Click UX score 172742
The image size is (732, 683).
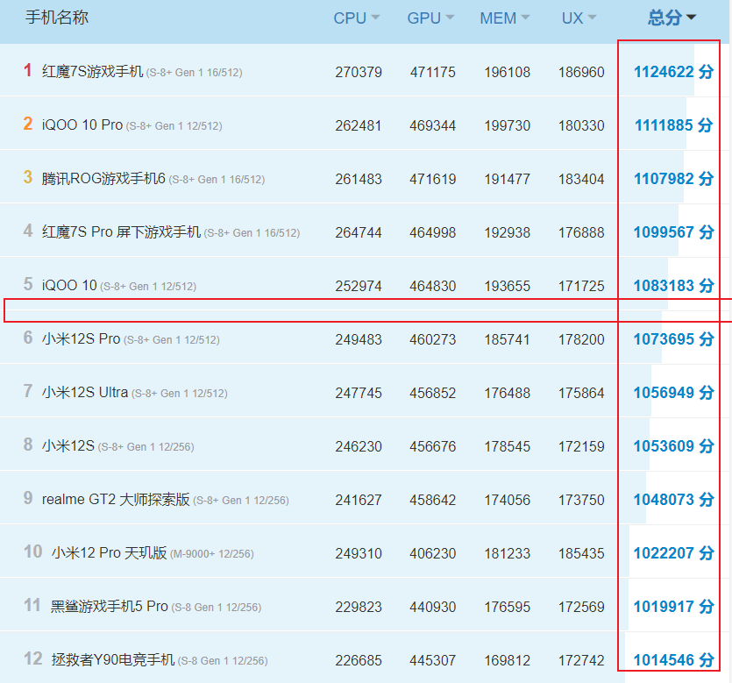coord(581,660)
